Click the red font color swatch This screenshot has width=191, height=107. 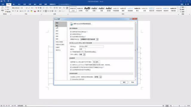click(x=35, y=11)
